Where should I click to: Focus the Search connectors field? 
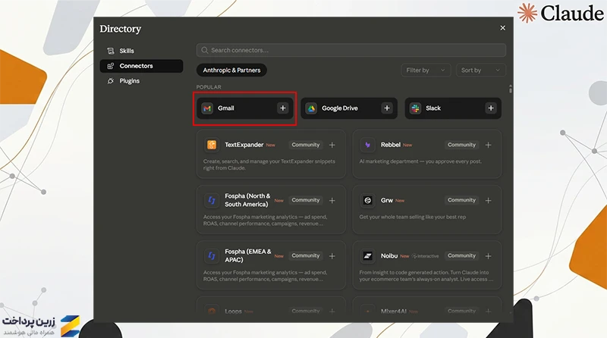(x=351, y=50)
